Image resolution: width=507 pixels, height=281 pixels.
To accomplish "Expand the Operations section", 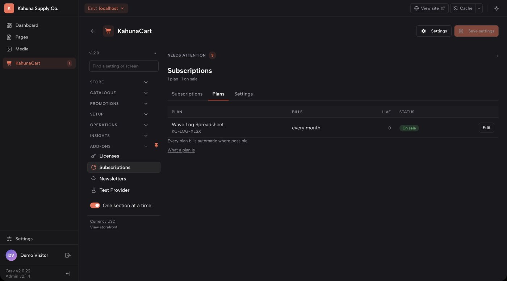I will tap(119, 125).
